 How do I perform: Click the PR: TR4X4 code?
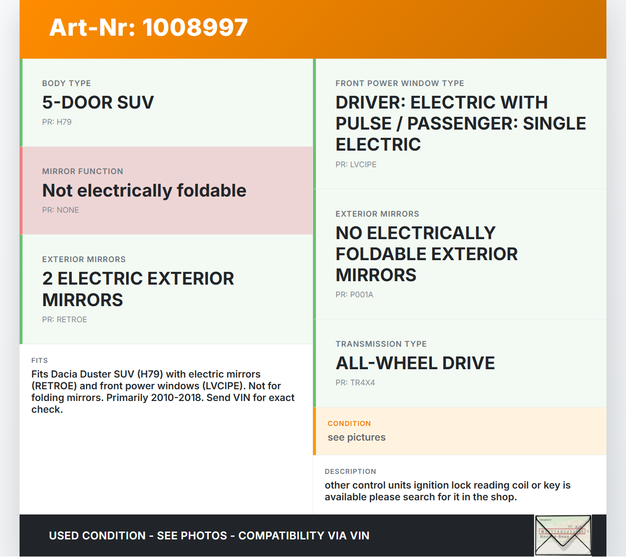pyautogui.click(x=355, y=383)
